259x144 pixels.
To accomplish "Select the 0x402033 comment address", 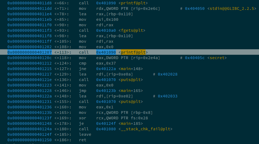I will [167, 96].
